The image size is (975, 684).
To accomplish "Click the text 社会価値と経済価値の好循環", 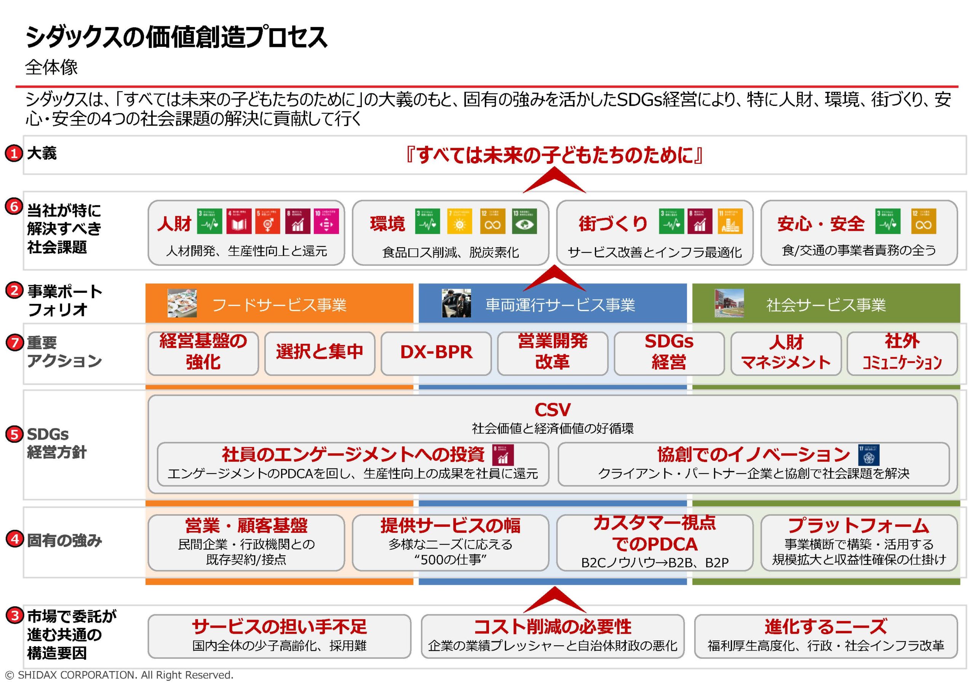I will coord(553,428).
